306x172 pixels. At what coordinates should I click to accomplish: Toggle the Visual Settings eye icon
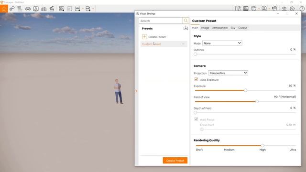284,9
